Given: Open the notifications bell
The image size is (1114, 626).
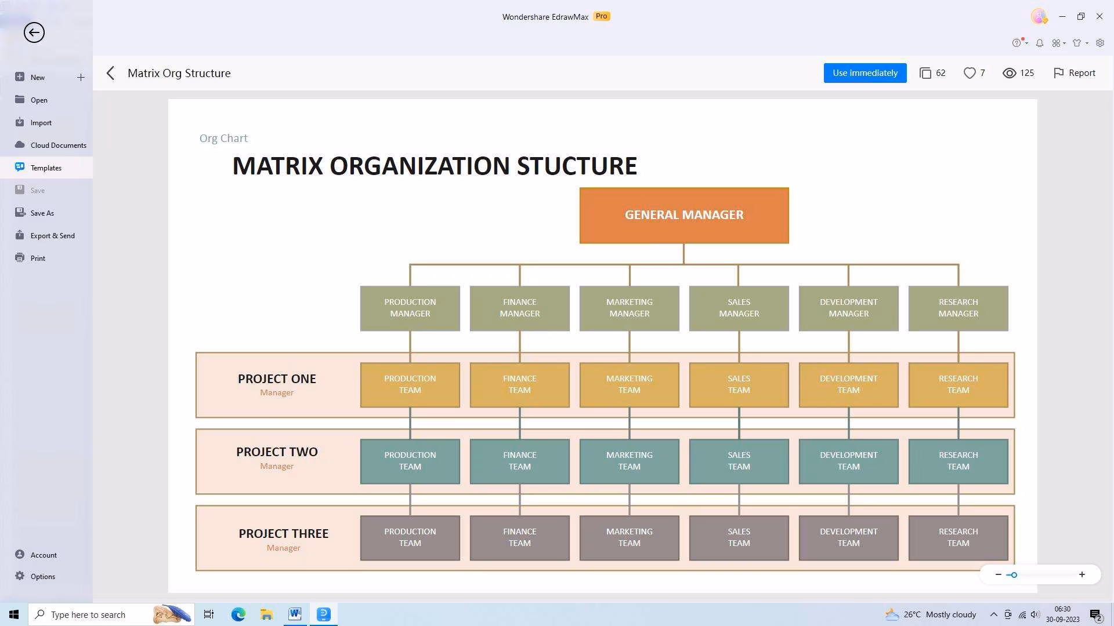Looking at the screenshot, I should 1040,43.
